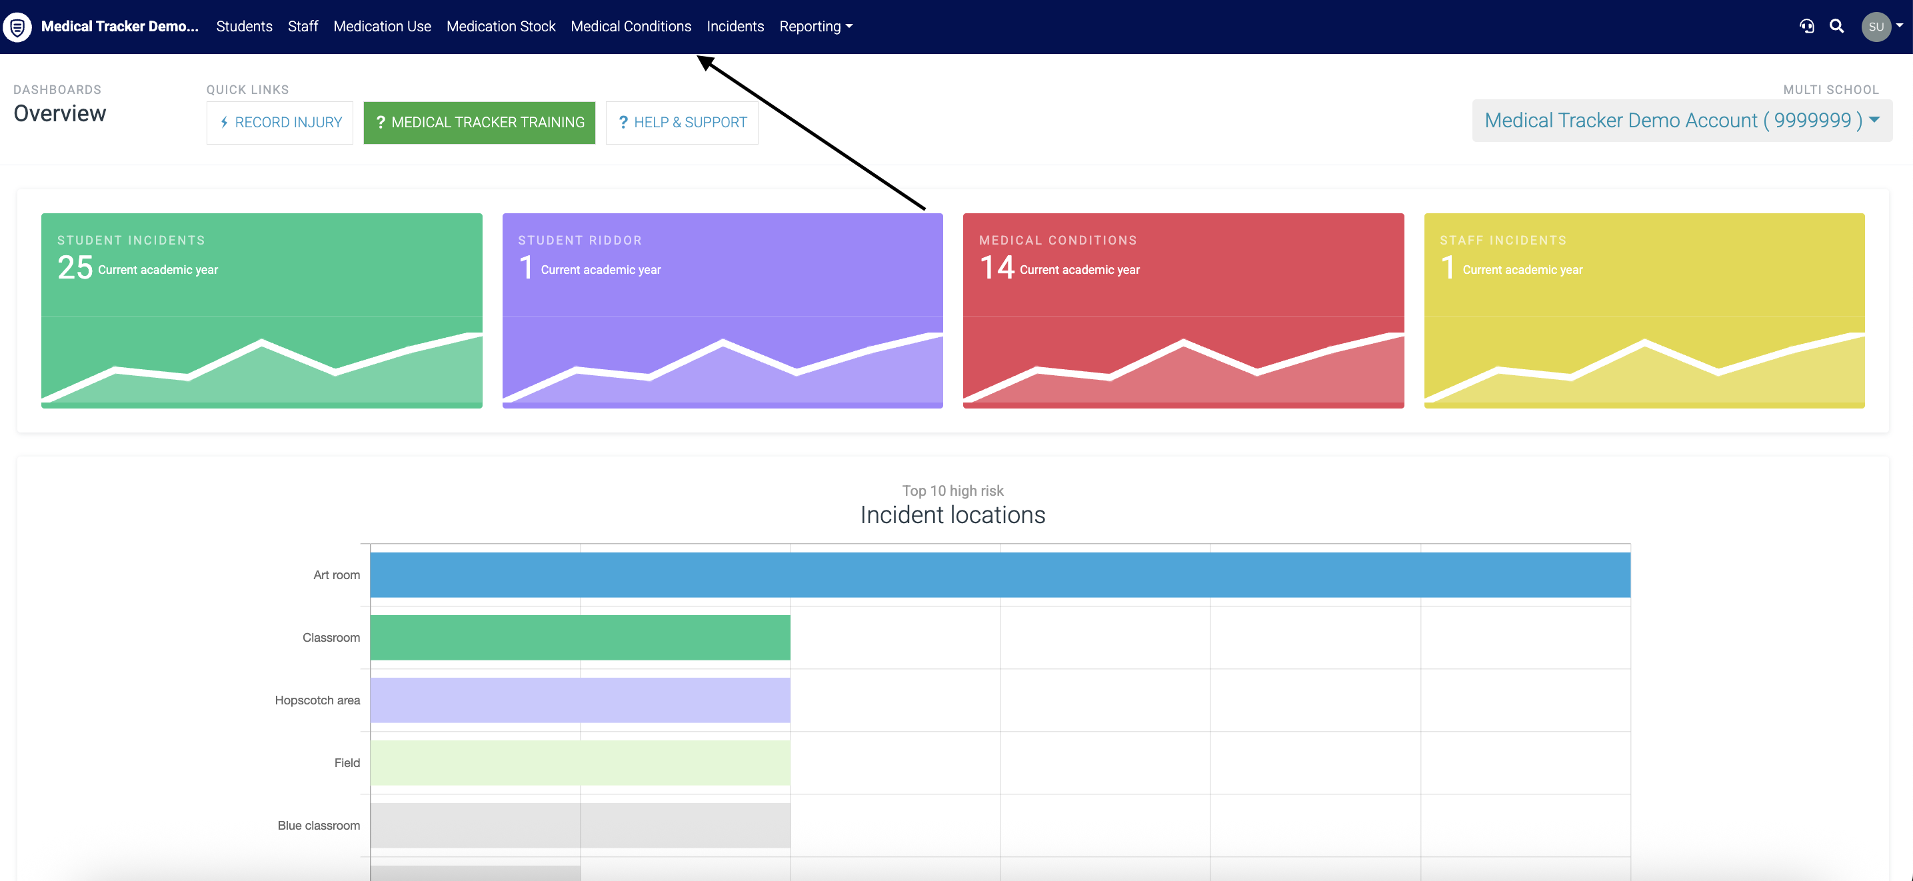Click the Art room blue bar
Image resolution: width=1913 pixels, height=881 pixels.
(1000, 574)
